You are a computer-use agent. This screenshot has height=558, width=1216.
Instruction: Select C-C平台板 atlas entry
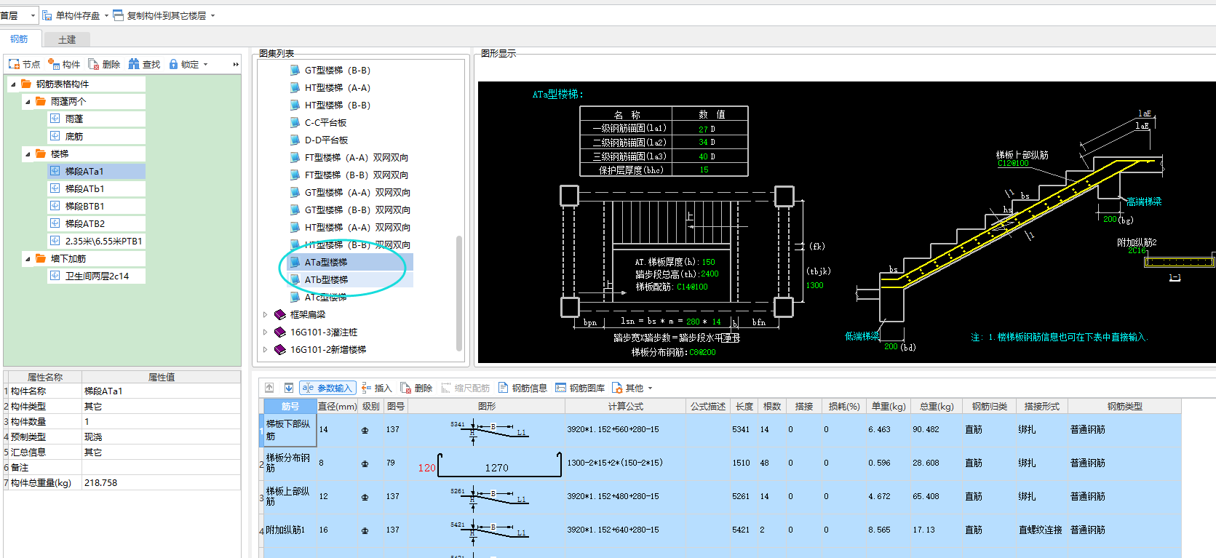(x=325, y=122)
